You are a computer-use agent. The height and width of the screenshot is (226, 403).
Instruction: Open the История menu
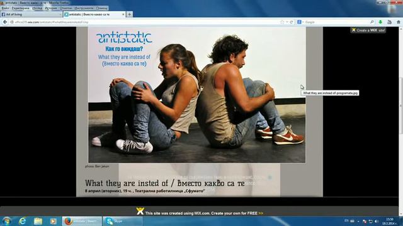[51, 8]
